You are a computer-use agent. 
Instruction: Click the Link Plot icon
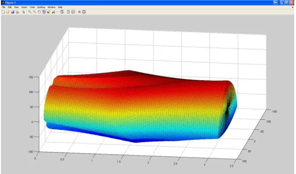click(62, 12)
